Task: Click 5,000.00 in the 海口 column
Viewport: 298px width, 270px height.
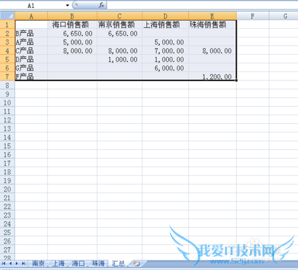Action: pos(72,42)
